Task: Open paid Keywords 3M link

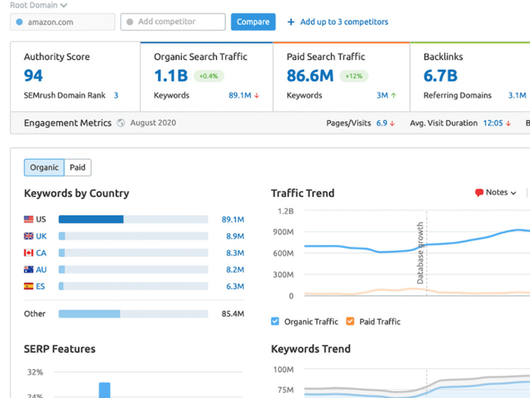Action: tap(382, 96)
